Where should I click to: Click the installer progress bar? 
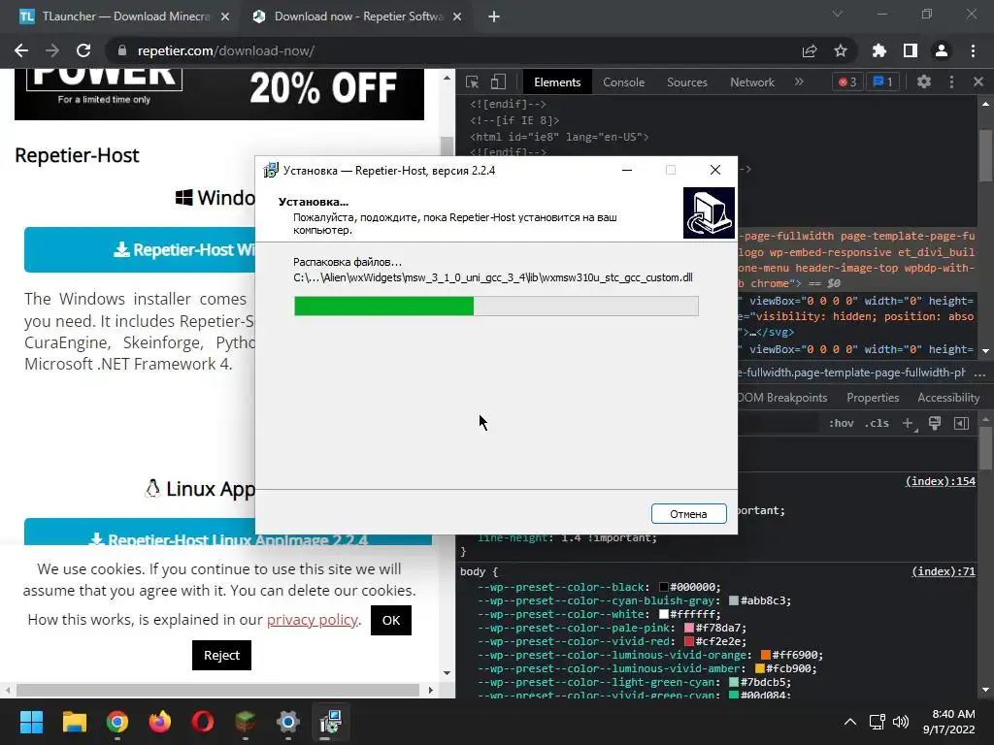click(x=496, y=306)
